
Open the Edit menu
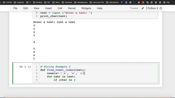(25, 8)
